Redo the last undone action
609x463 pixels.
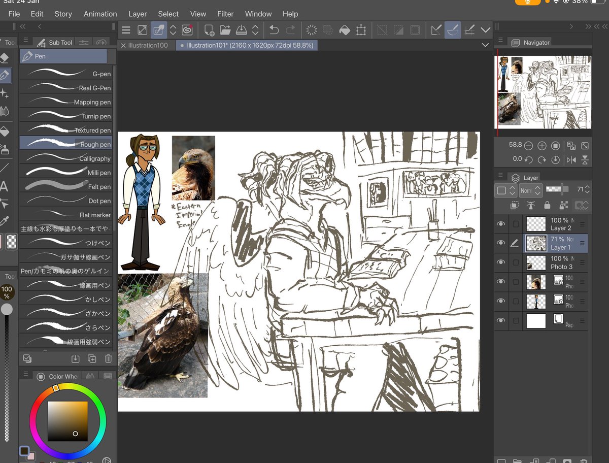[290, 30]
